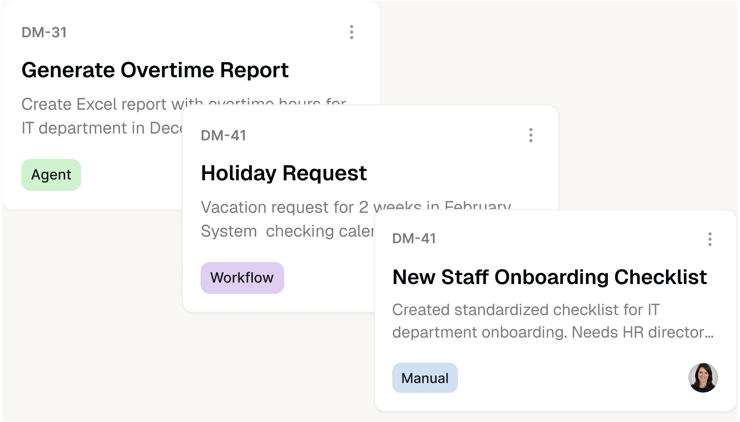Open the New Staff Onboarding Checklist title
Viewport: 740px width, 422px height.
click(549, 277)
